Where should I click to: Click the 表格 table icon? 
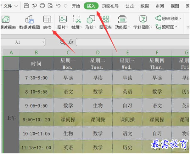pos(47,19)
